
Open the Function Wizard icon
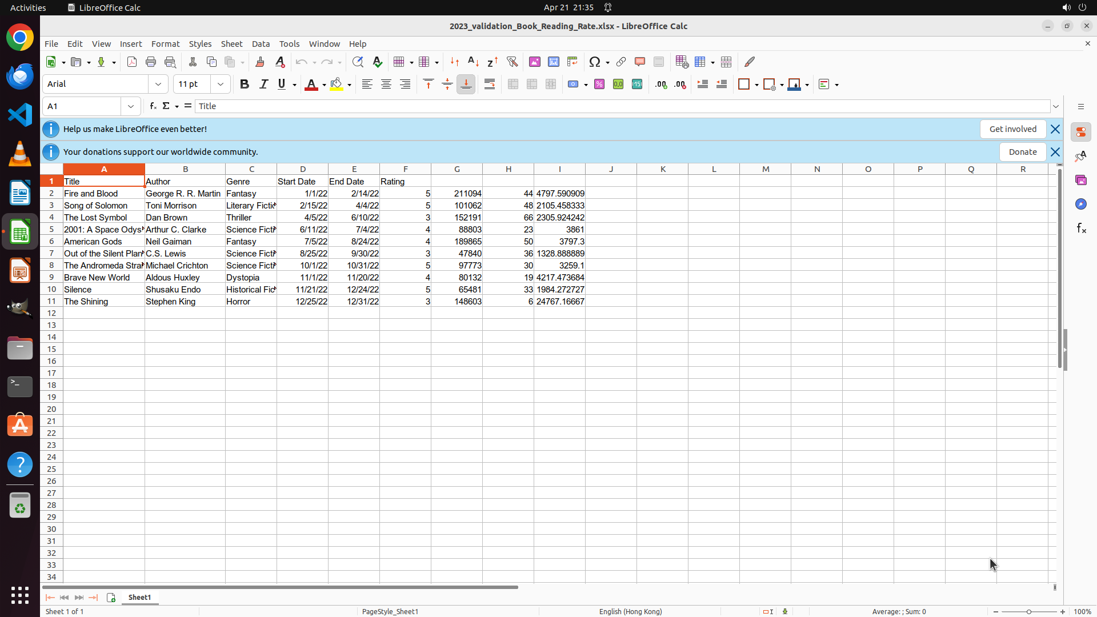[153, 106]
